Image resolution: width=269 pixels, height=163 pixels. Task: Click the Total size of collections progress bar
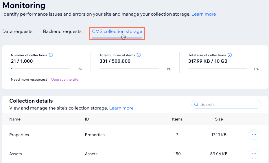point(218,69)
